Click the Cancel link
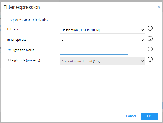The image size is (163, 123). click(131, 116)
